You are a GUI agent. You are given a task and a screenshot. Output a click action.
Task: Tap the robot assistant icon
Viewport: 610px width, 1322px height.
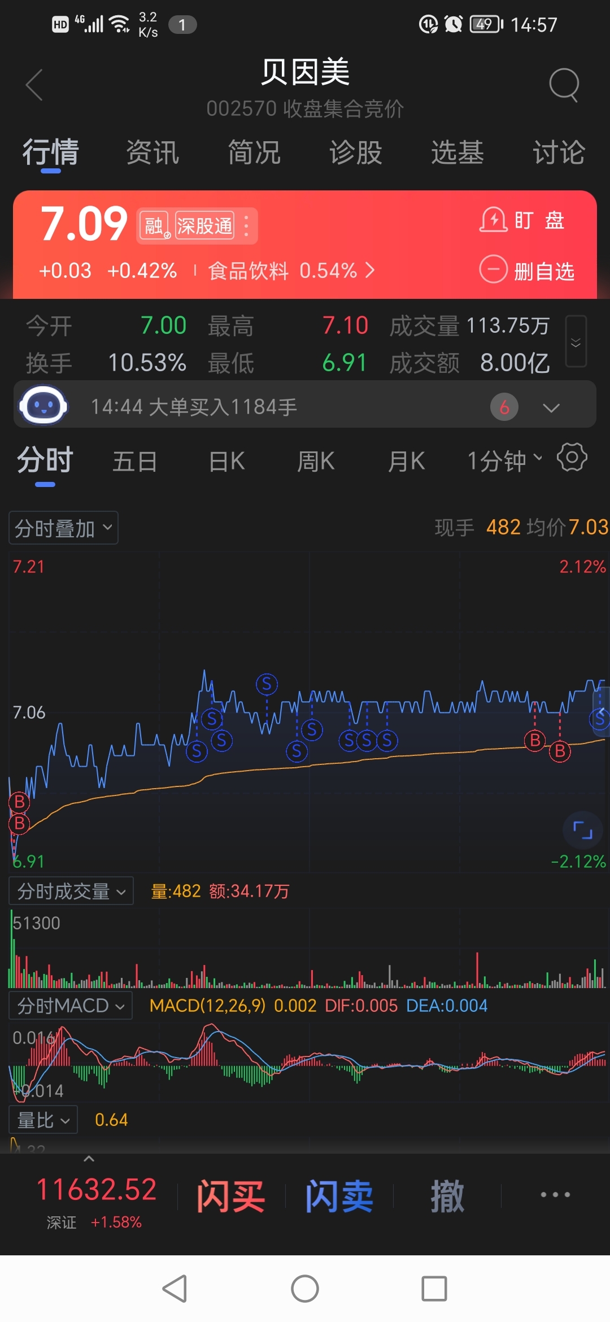pos(43,405)
